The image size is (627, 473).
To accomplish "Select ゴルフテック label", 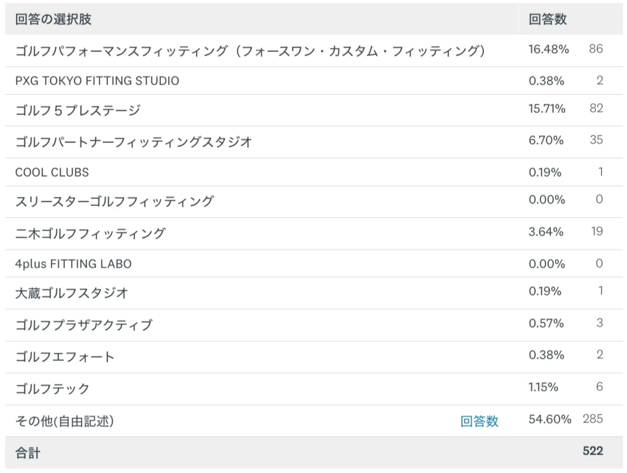I will pos(52,389).
